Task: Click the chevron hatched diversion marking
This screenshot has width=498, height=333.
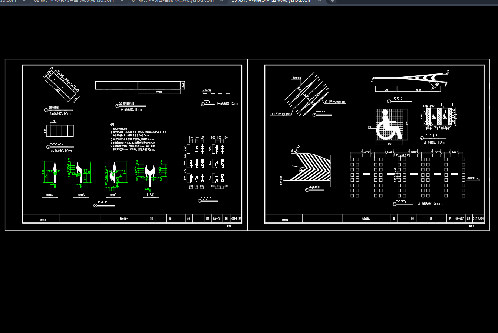Action: [x=310, y=166]
